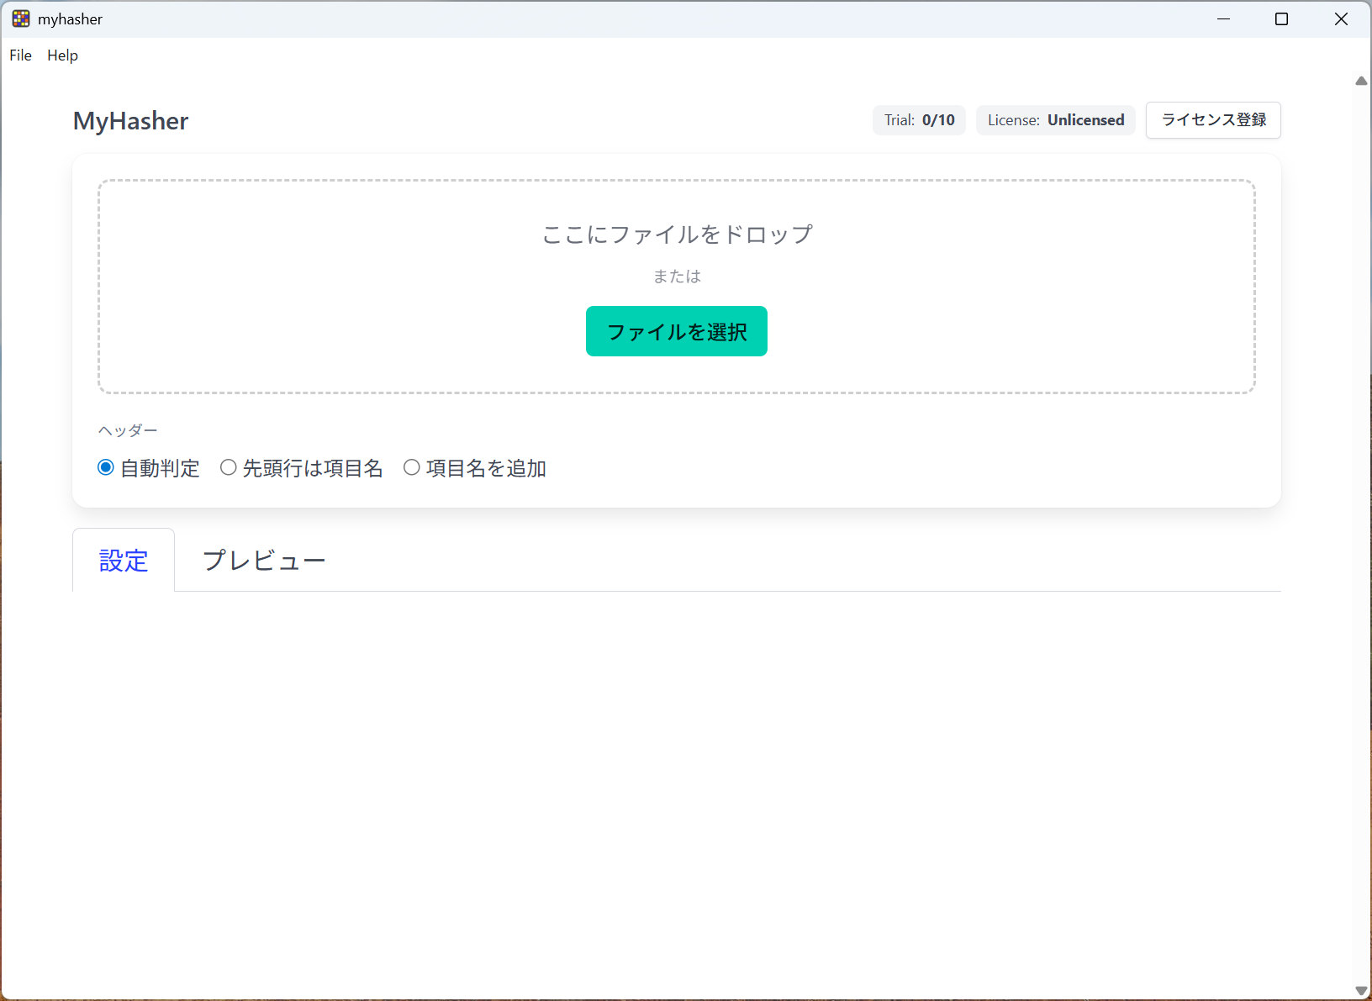Click the ヘッダー label
1372x1001 pixels.
(x=128, y=430)
